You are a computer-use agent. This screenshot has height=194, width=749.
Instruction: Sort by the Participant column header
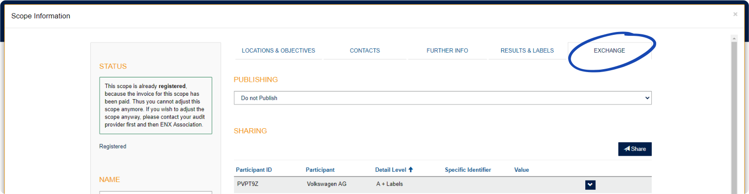[320, 170]
